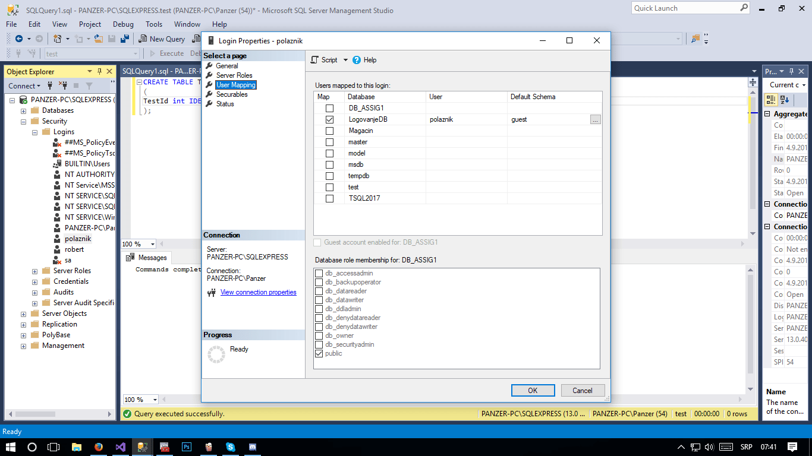The height and width of the screenshot is (456, 812).
Task: Open the editor zoom level dropdown showing 100 %
Action: (153, 244)
